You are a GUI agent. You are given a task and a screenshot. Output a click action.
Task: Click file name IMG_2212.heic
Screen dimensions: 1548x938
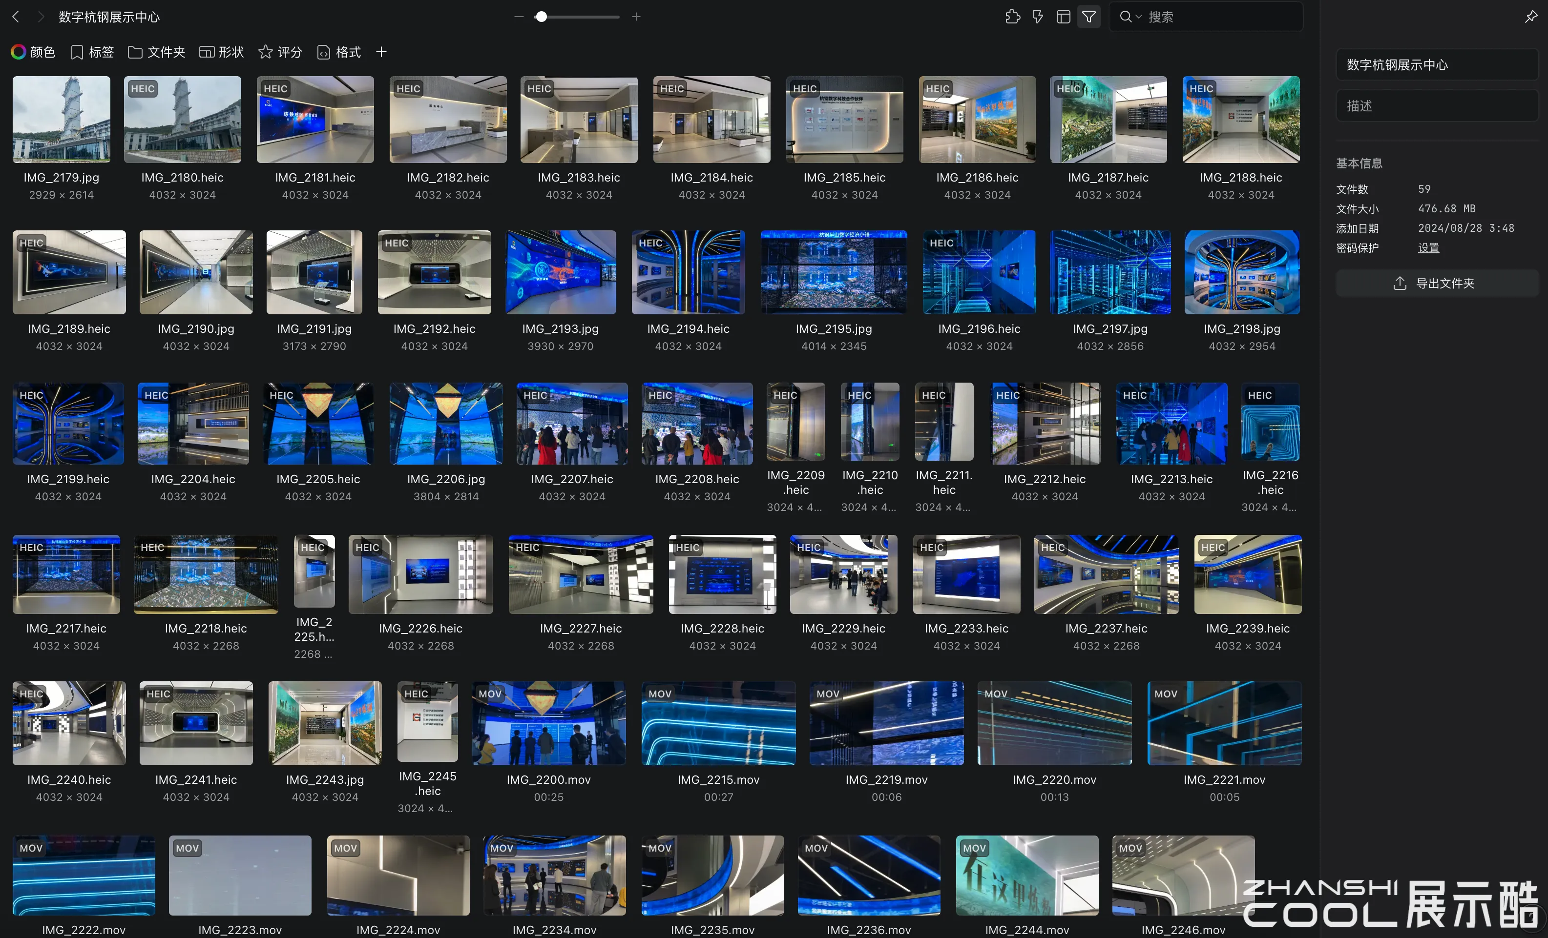tap(1044, 479)
